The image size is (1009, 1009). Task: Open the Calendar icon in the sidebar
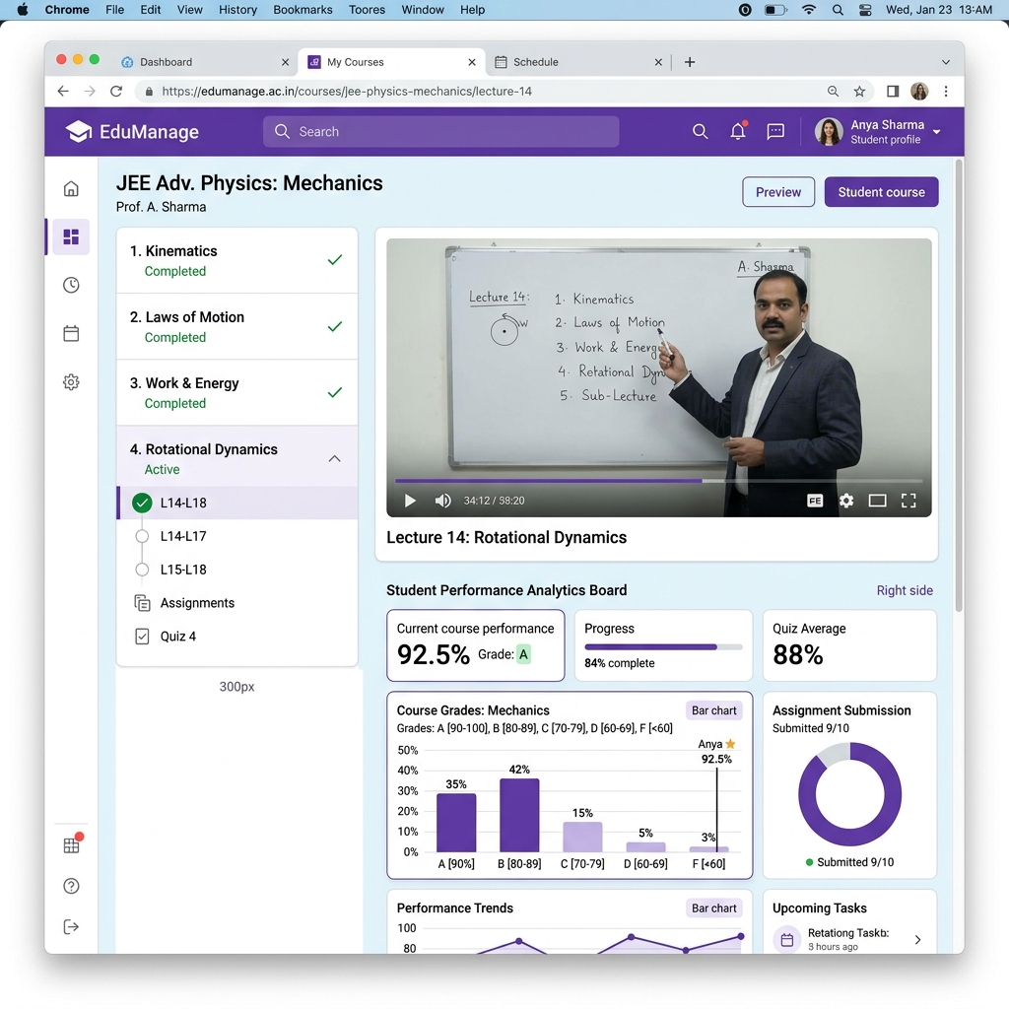click(x=70, y=333)
